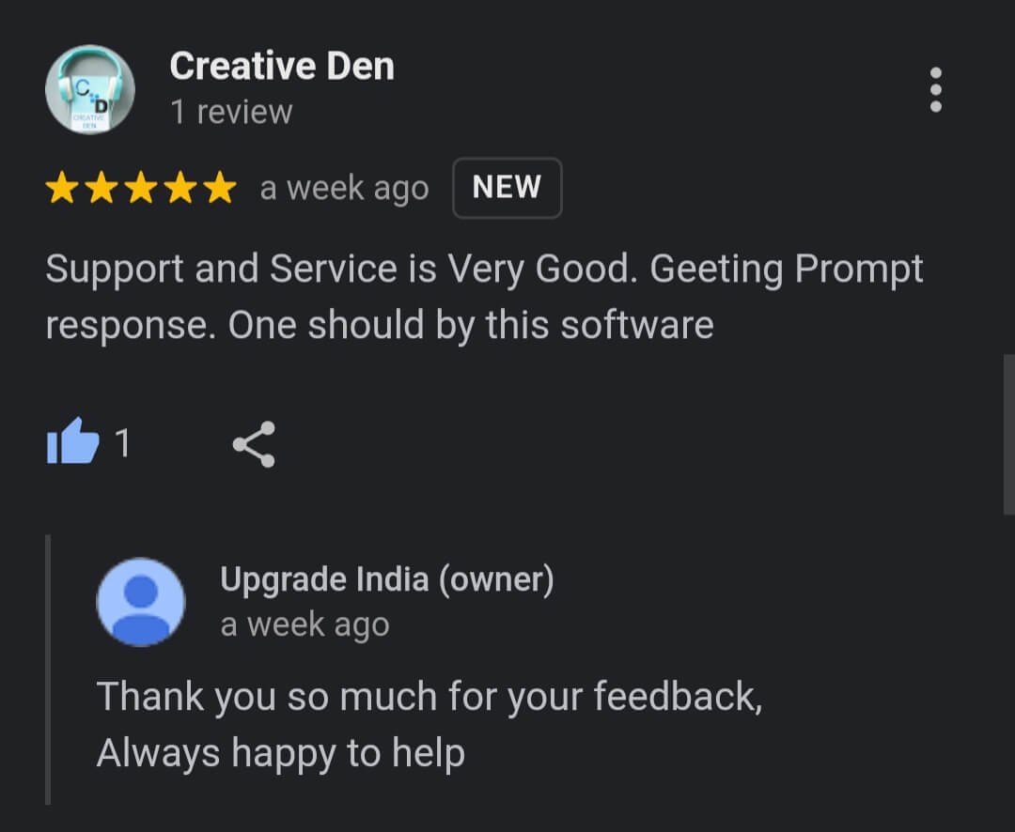Image resolution: width=1015 pixels, height=832 pixels.
Task: Click the review's "a week ago" timestamp
Action: 344,189
